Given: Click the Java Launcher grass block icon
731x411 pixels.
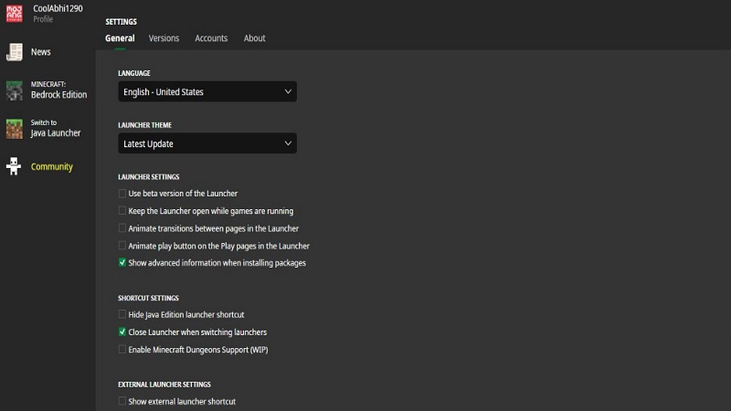Looking at the screenshot, I should [x=15, y=129].
